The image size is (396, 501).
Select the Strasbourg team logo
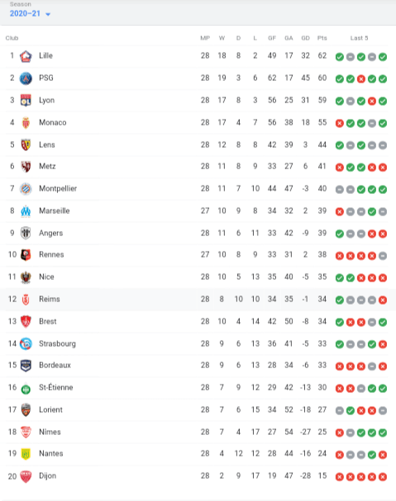26,344
